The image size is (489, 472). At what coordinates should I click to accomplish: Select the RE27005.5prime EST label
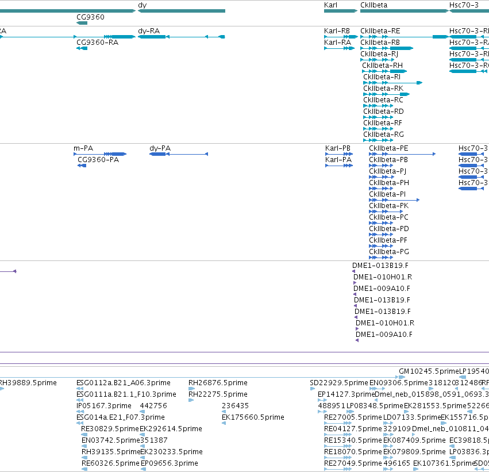tap(353, 417)
